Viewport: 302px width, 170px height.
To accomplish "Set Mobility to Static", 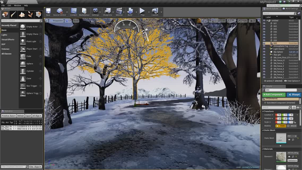I will [281, 126].
